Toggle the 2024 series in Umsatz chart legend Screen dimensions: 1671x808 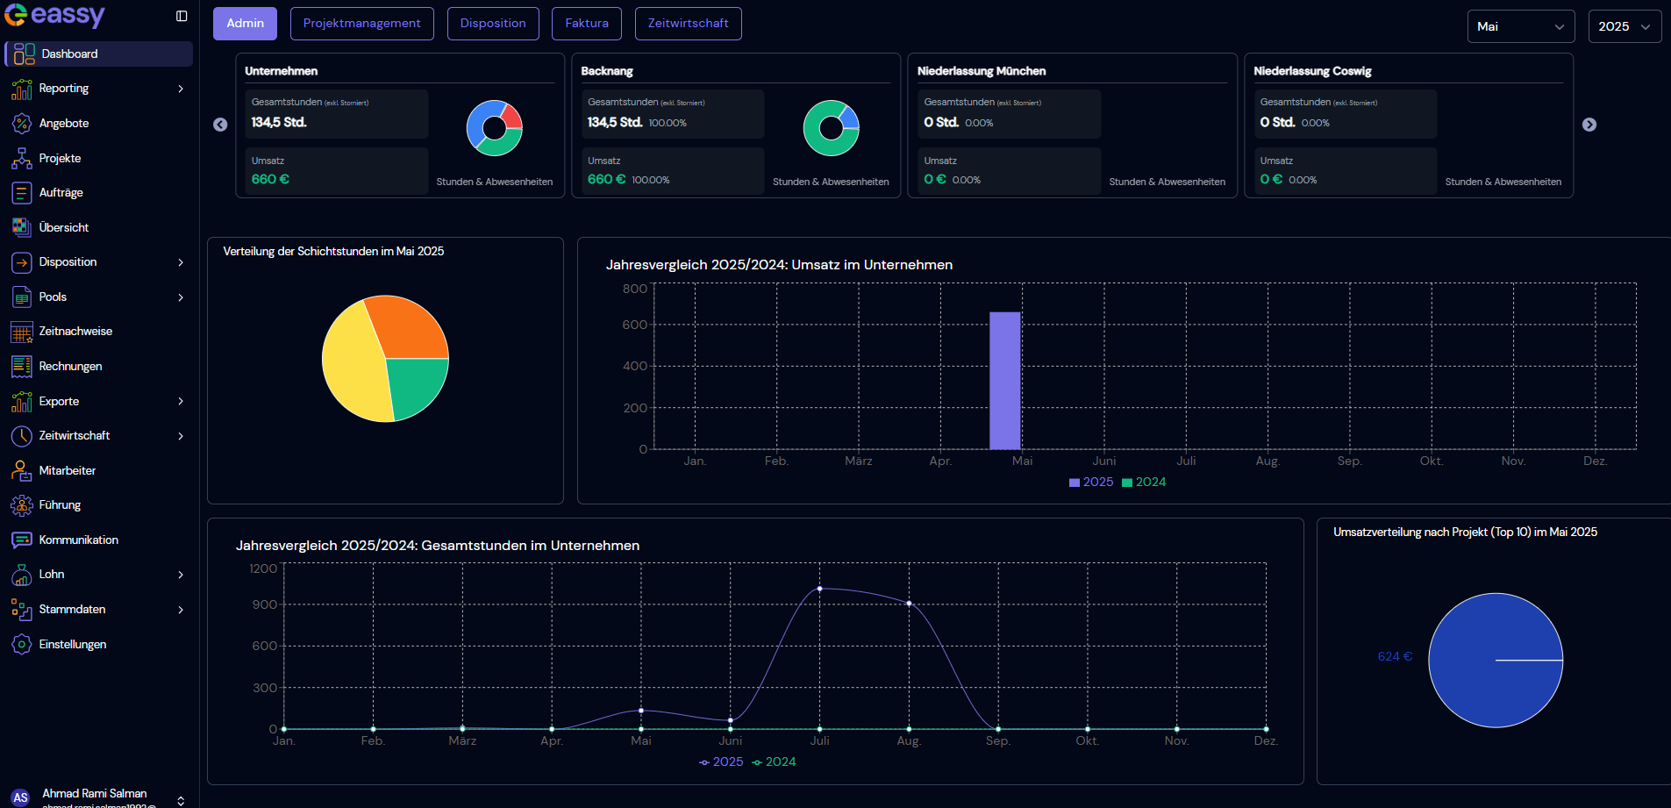1144,483
